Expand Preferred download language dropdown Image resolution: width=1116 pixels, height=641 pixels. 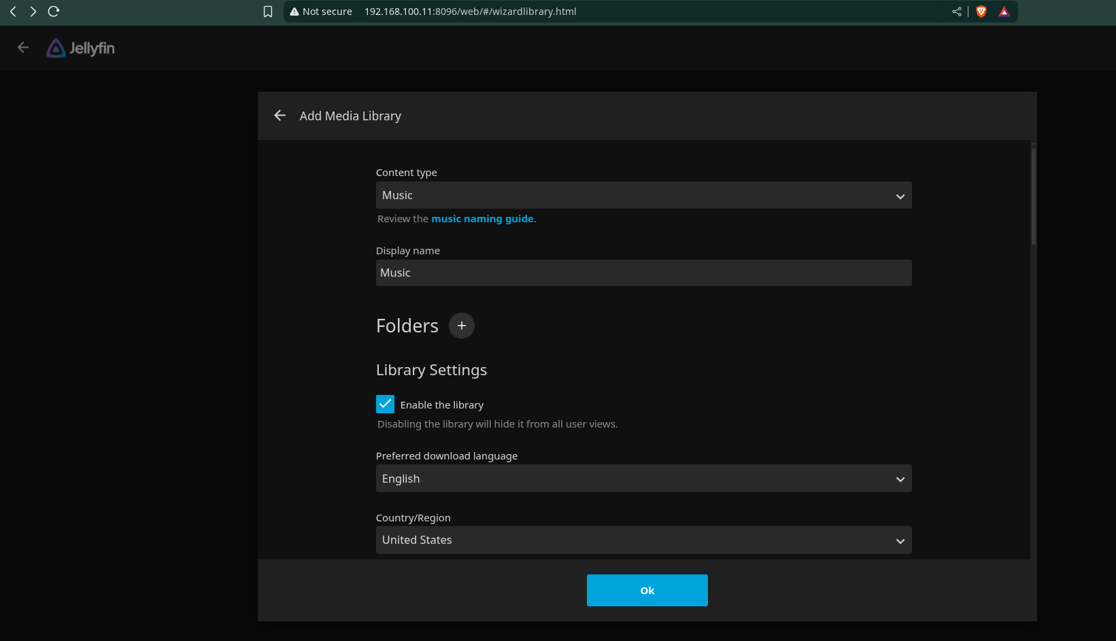(x=643, y=479)
